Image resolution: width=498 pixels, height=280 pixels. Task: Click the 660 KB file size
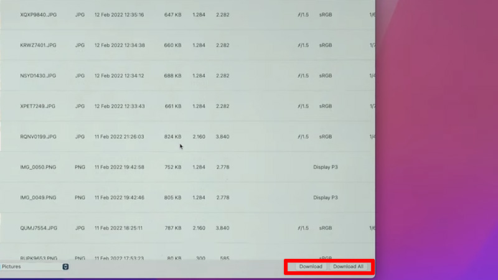click(173, 45)
